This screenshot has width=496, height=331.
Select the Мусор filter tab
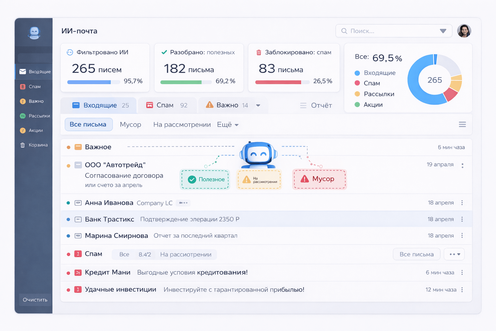[x=130, y=125]
